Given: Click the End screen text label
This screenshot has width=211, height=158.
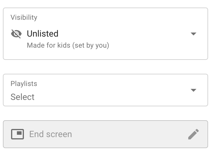Looking at the screenshot, I should coord(50,134).
